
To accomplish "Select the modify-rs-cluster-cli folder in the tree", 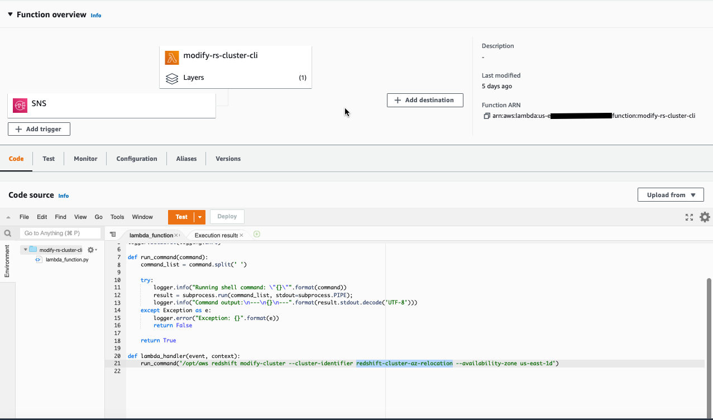I will (60, 250).
